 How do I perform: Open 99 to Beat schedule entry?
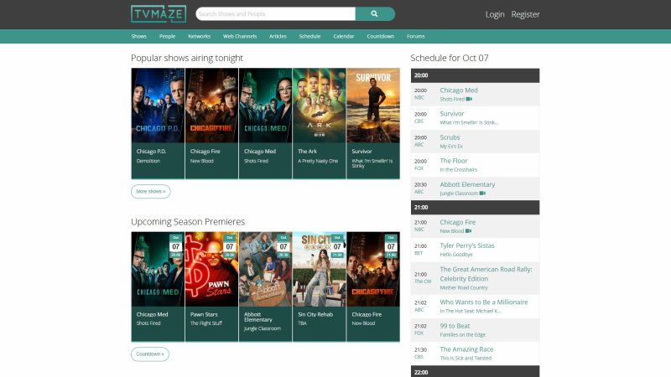(455, 326)
